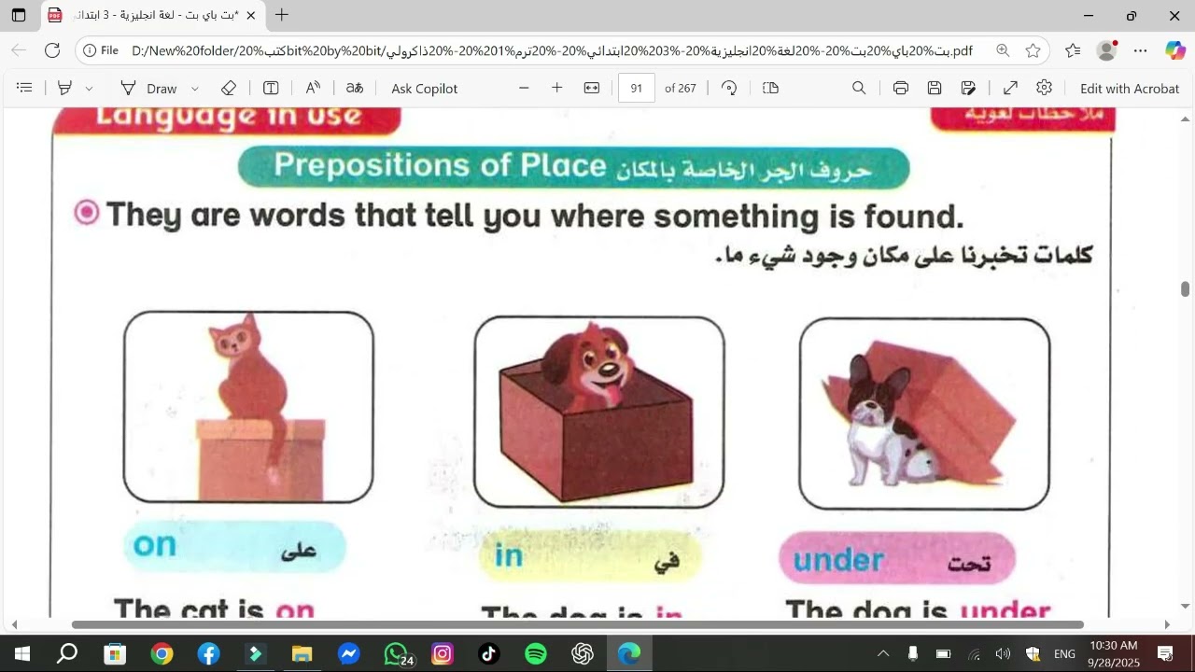Open the Windows Start menu
1195x672 pixels.
click(x=21, y=653)
